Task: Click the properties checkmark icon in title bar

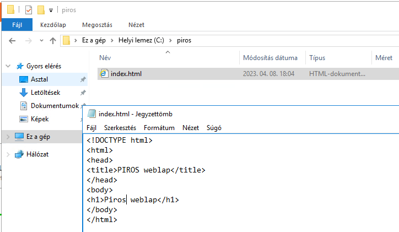Action: (x=29, y=9)
